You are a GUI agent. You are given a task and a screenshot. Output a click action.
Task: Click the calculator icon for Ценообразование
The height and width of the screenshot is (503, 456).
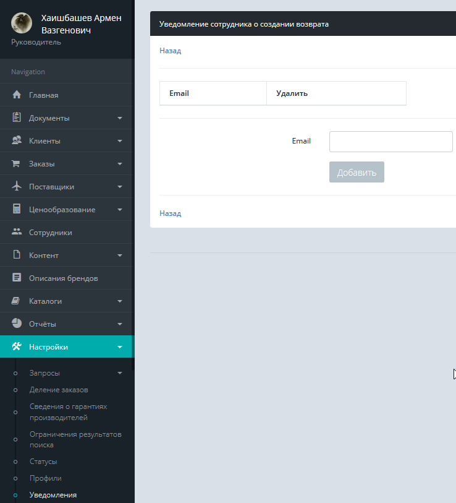(x=17, y=210)
